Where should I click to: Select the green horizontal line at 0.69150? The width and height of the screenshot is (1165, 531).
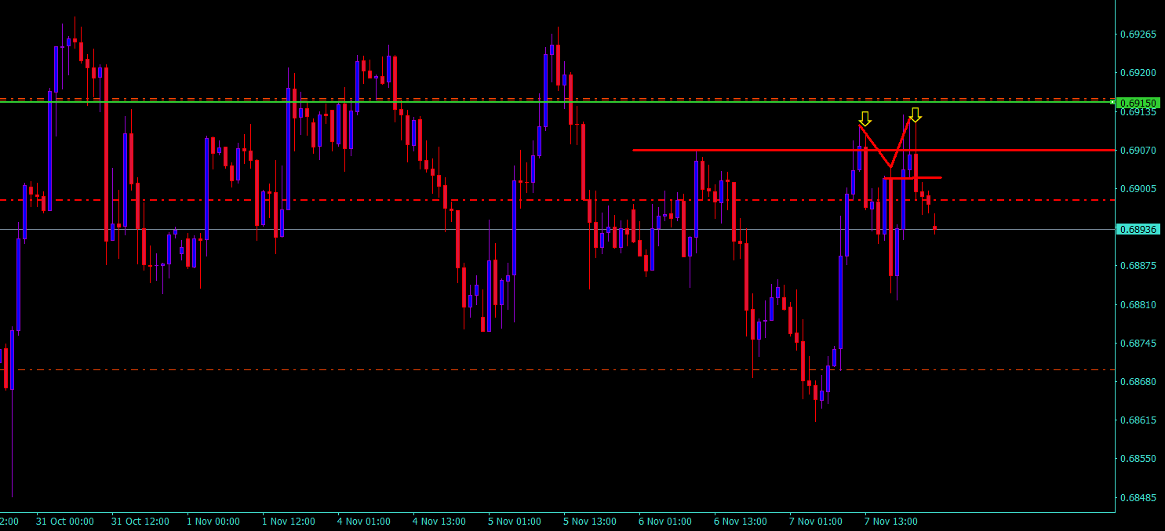[557, 103]
